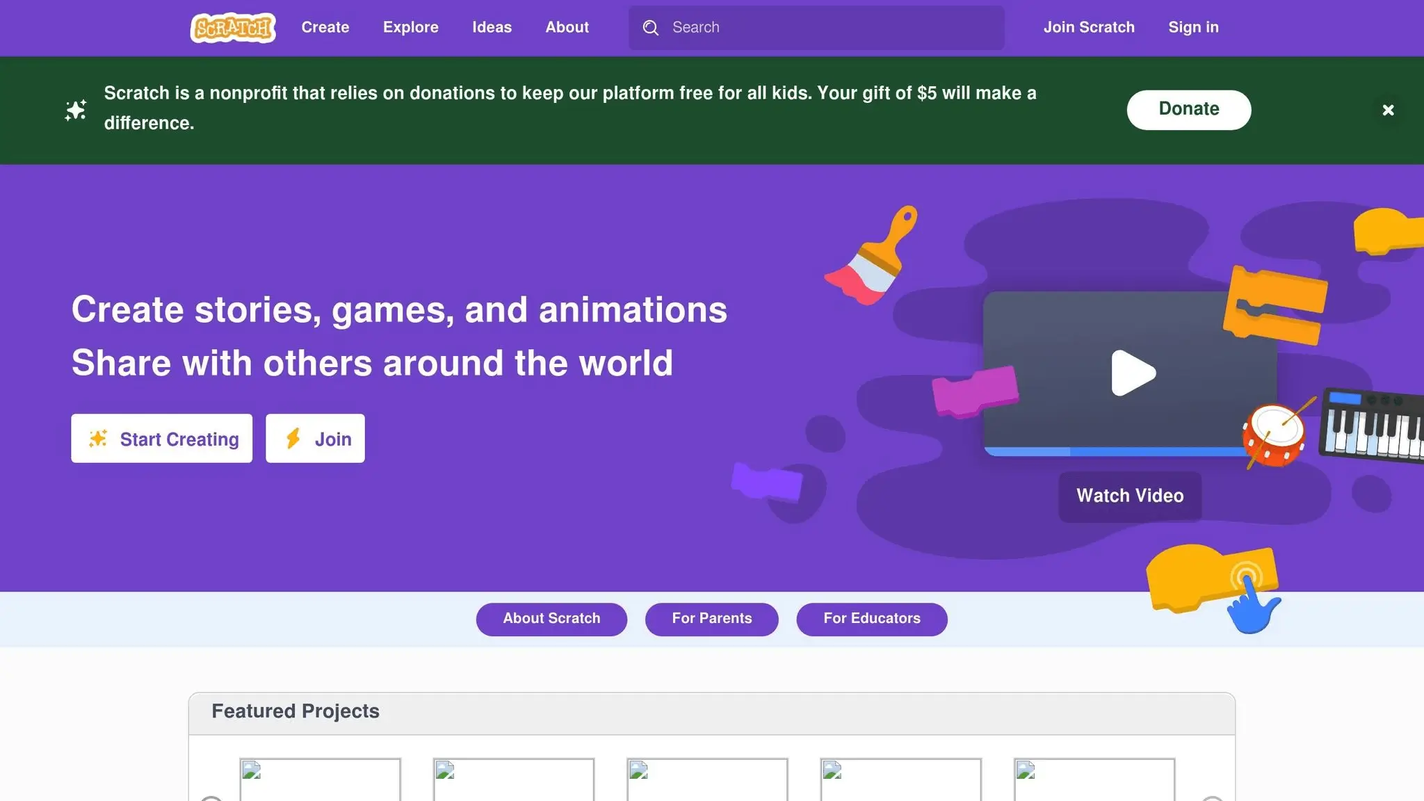1424x801 pixels.
Task: Open the Explore page
Action: point(410,27)
